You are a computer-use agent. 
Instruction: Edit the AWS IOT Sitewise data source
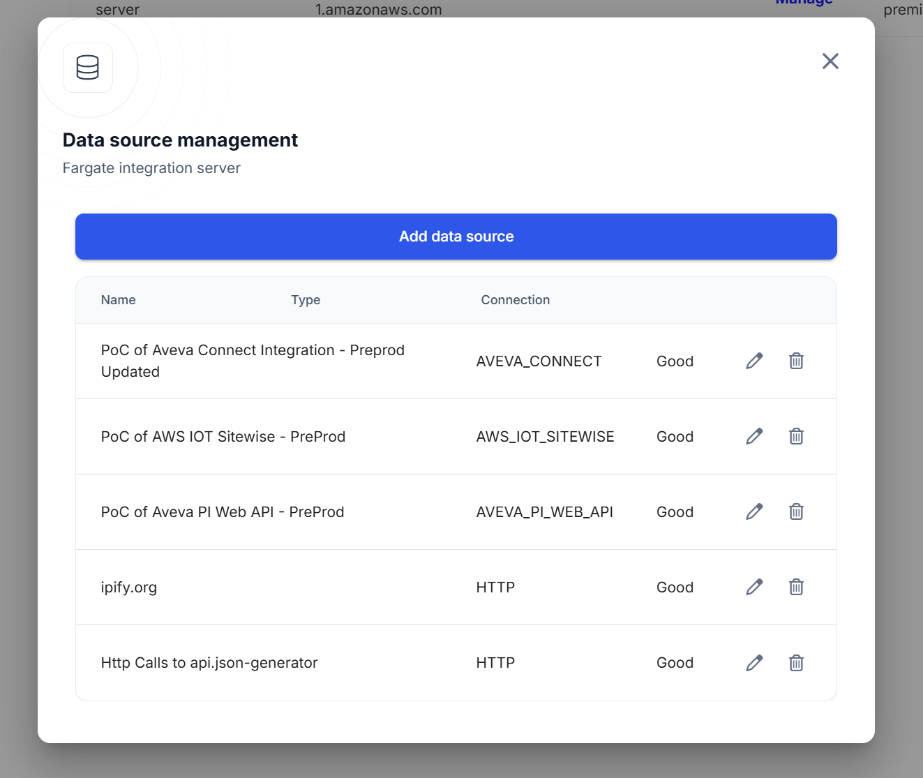754,436
